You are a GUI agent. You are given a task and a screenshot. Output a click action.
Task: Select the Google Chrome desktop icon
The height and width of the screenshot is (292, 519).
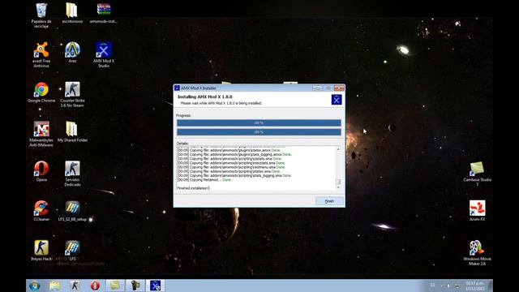41,92
